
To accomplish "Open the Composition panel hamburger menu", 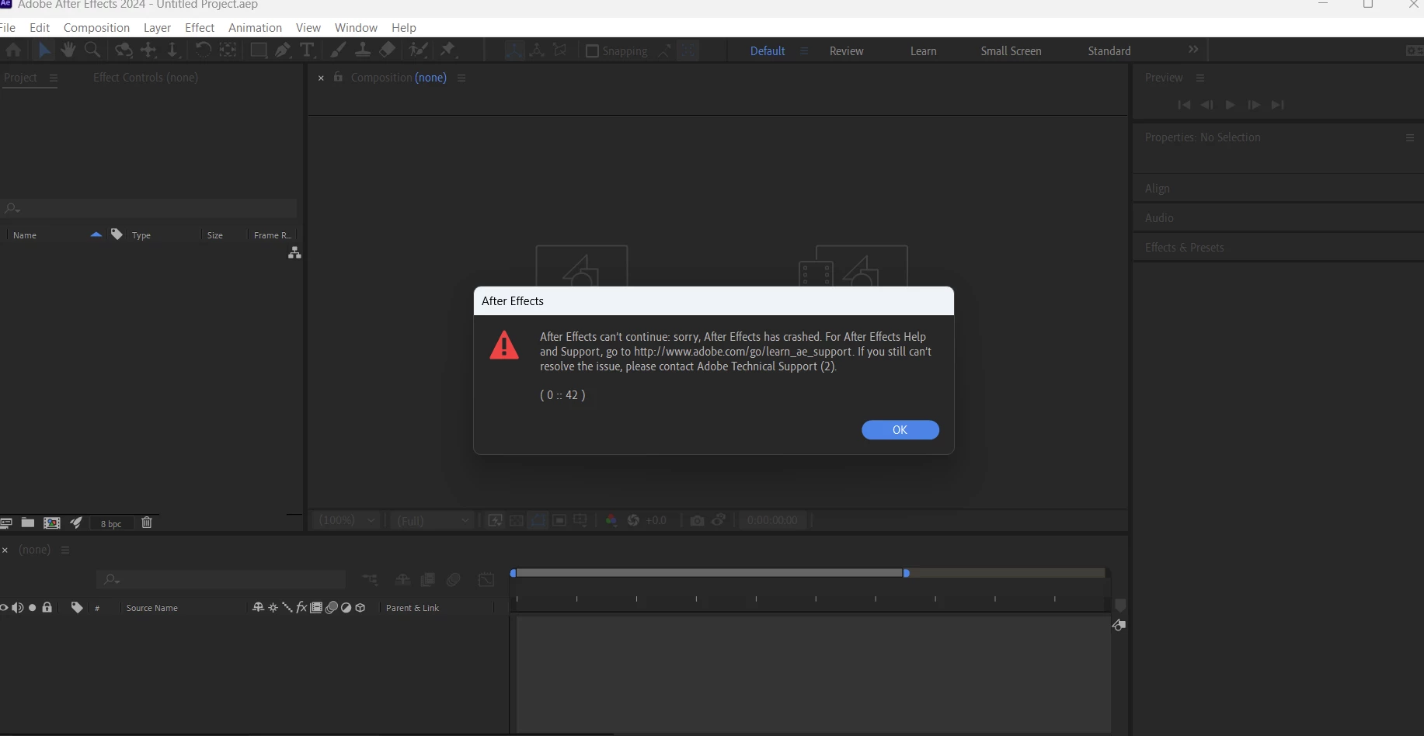I will (x=461, y=78).
